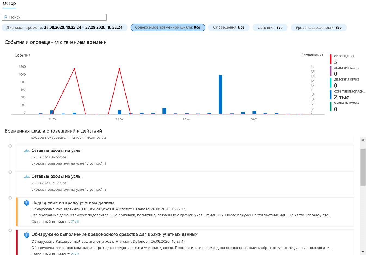
Task: Click the orange severity bar of Подозрение alert
Action: pyautogui.click(x=17, y=212)
